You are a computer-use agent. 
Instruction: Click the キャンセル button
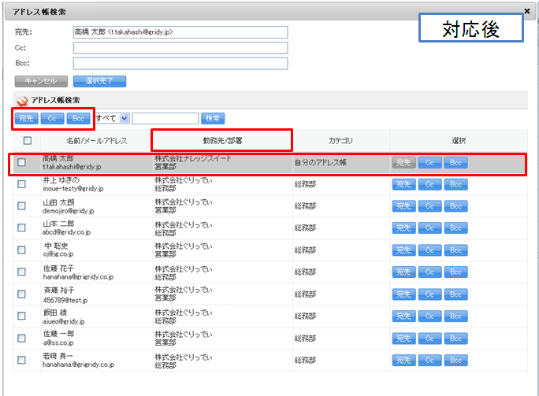(x=41, y=80)
